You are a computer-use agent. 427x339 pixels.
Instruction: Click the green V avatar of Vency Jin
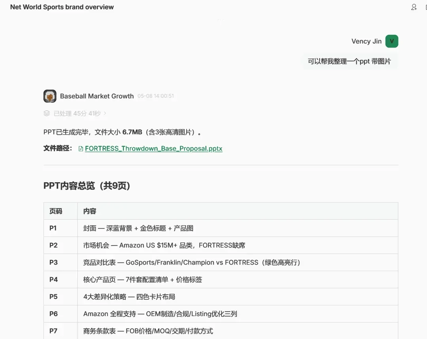392,41
